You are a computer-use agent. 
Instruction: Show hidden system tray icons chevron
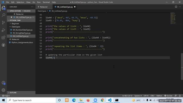tap(144, 100)
